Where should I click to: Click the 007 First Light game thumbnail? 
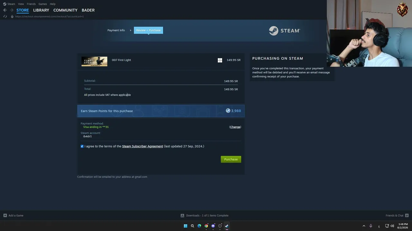point(94,61)
